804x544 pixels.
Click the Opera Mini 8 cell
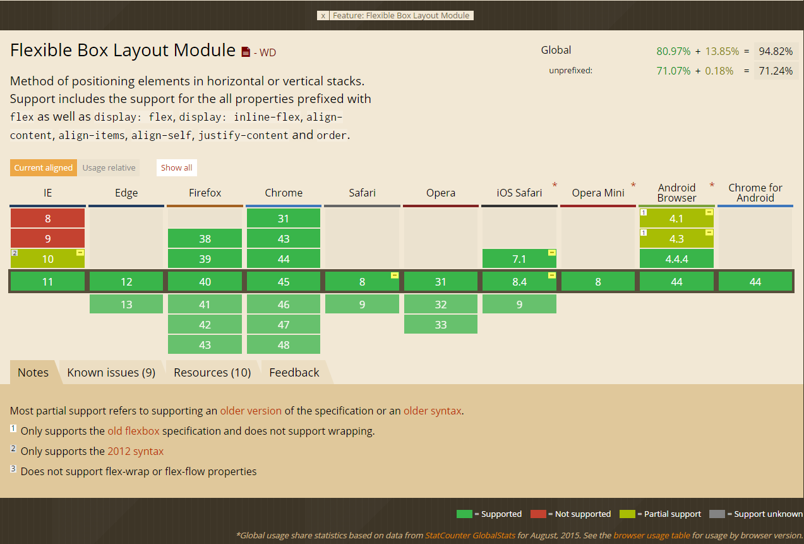(x=598, y=282)
